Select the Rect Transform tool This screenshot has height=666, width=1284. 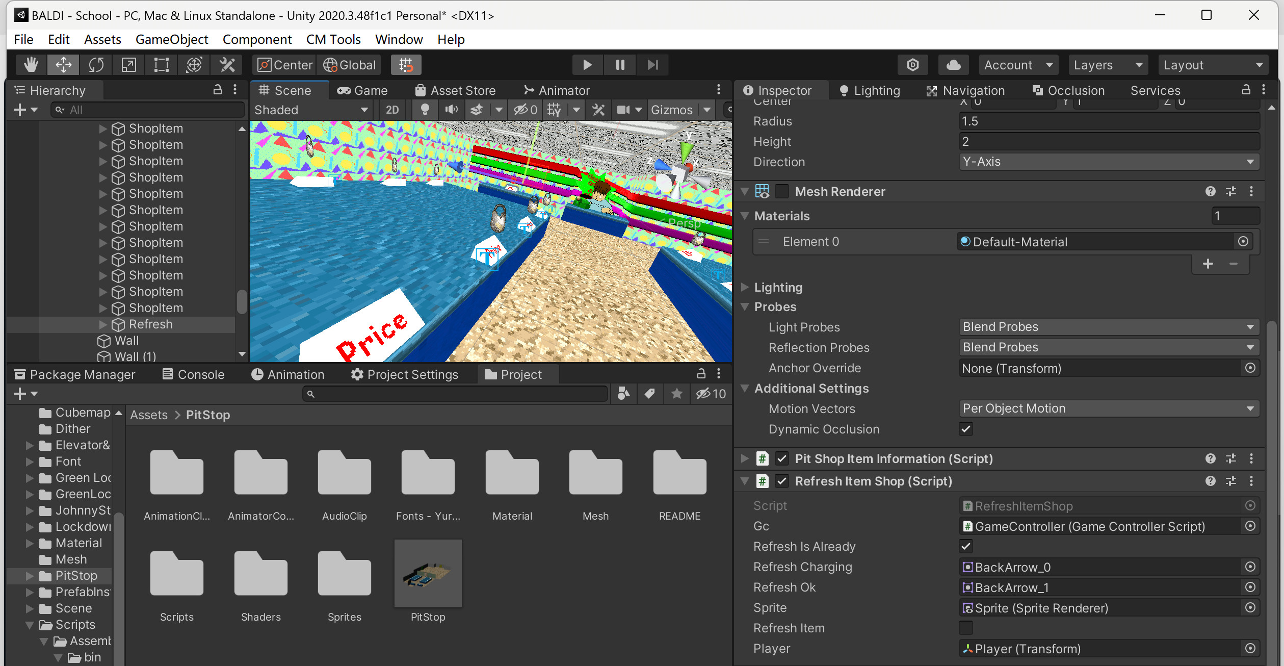(162, 65)
